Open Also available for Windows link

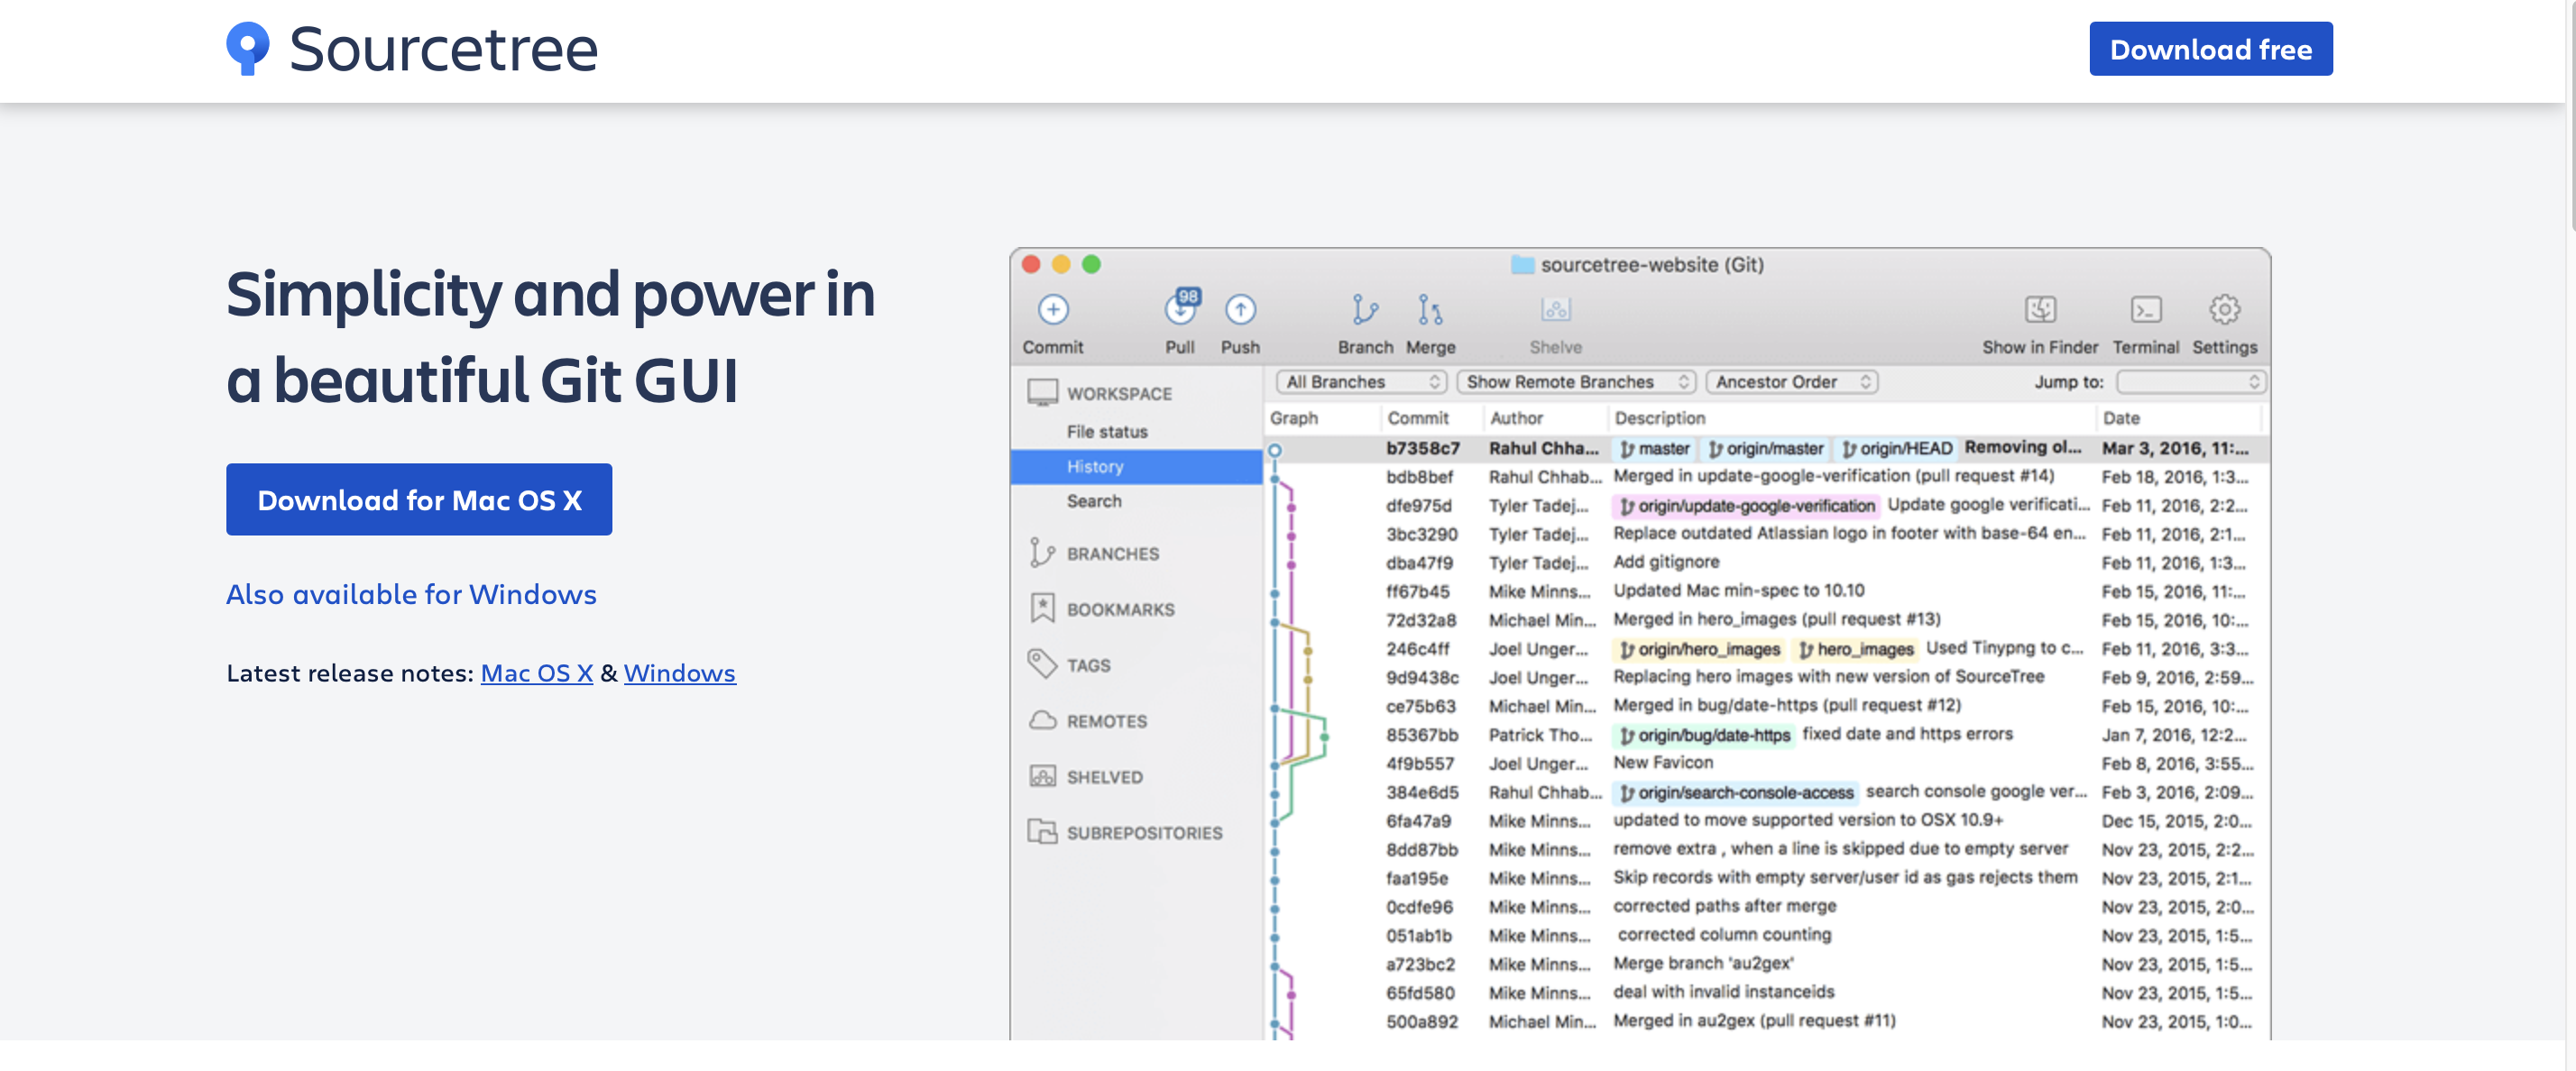tap(411, 594)
